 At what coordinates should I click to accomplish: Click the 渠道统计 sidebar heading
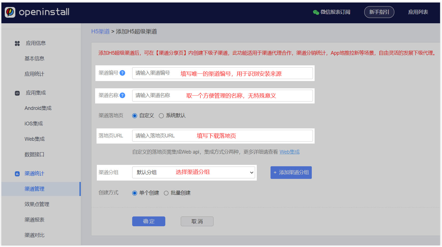34,174
